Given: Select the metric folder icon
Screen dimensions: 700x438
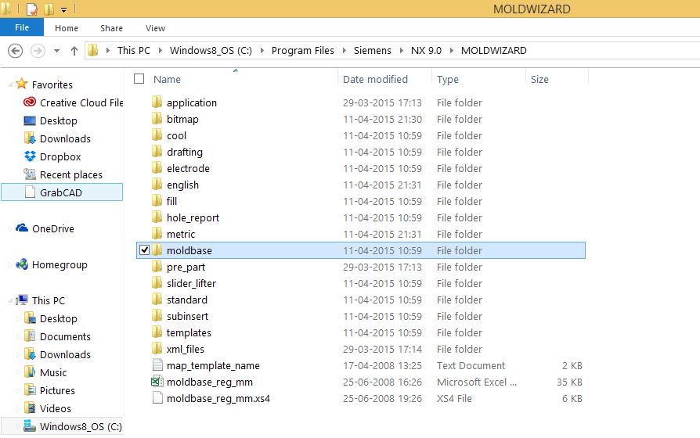Looking at the screenshot, I should (157, 234).
